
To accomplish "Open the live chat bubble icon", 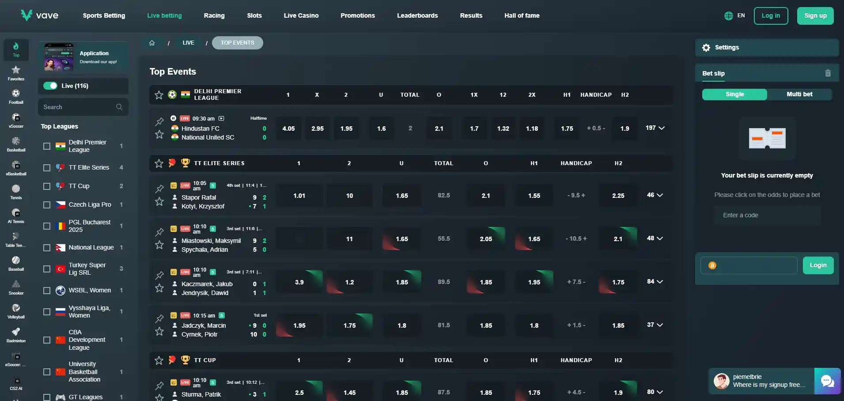I will [x=828, y=381].
